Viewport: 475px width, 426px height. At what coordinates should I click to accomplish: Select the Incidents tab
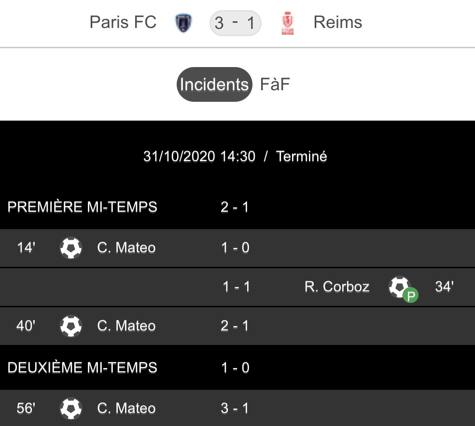tap(214, 84)
